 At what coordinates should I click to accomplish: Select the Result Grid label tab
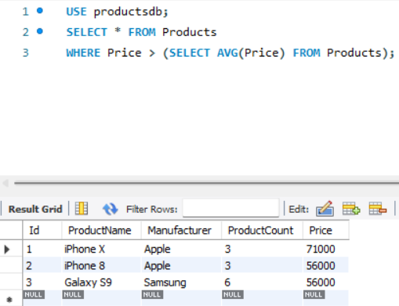coord(35,209)
